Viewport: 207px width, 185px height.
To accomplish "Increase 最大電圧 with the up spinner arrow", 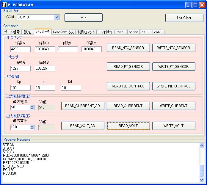I will click(x=32, y=126).
